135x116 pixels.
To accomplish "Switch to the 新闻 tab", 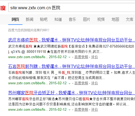I will (30, 19).
